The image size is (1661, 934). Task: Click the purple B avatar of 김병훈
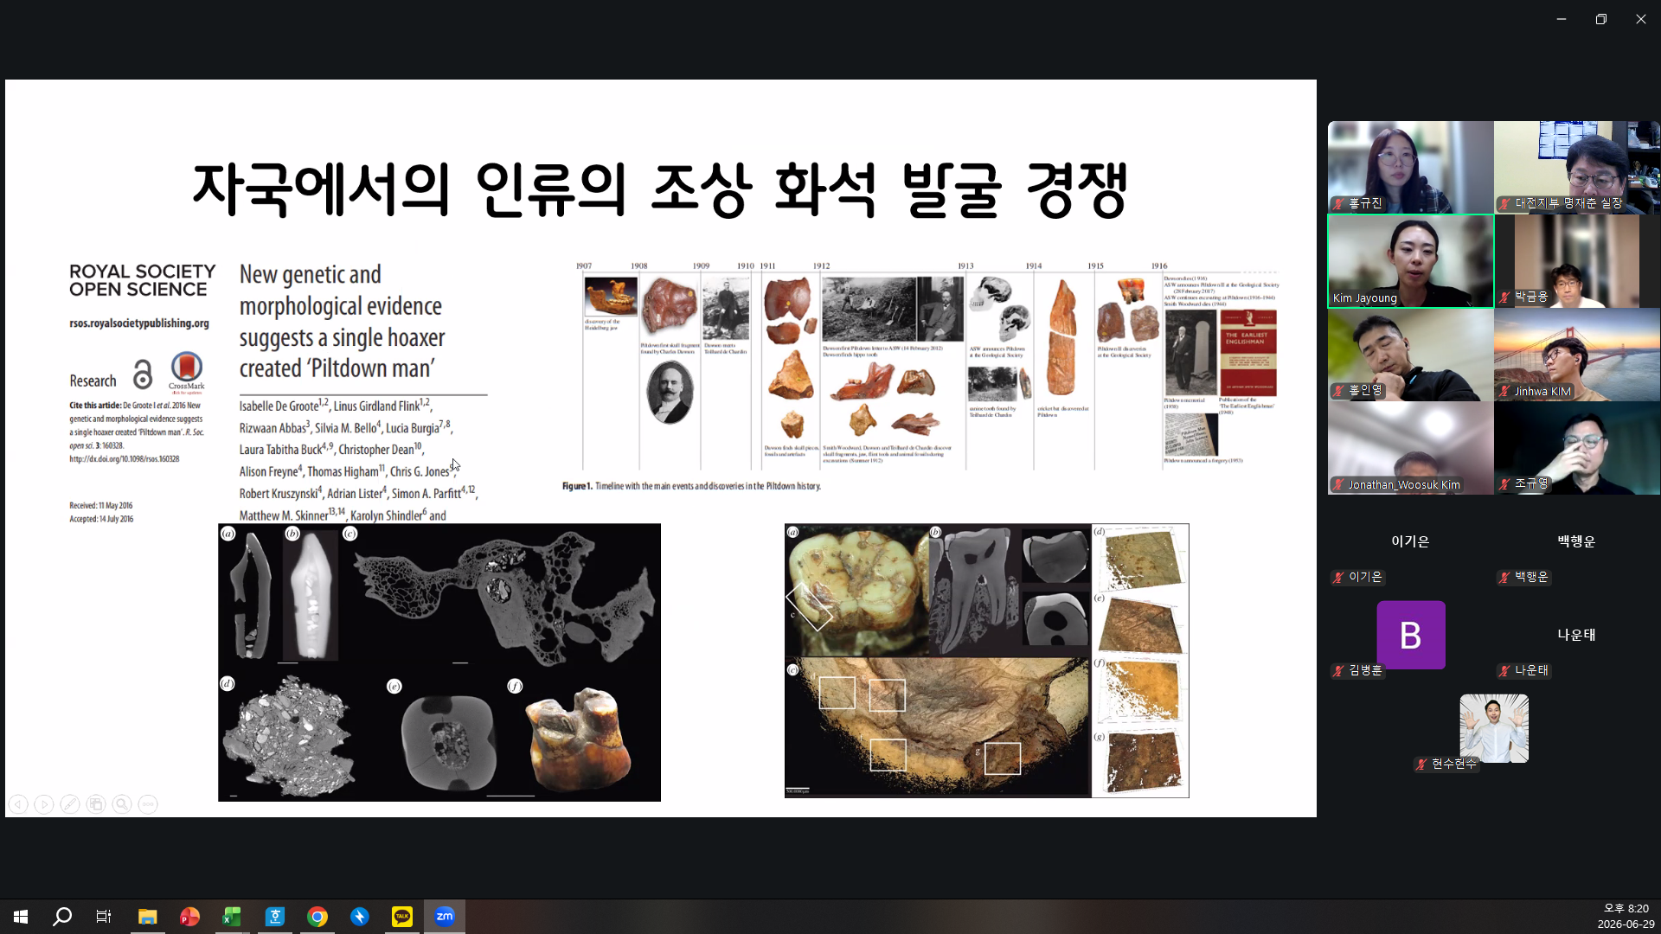[1411, 635]
